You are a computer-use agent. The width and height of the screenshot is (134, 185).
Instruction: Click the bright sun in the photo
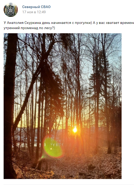(75, 130)
